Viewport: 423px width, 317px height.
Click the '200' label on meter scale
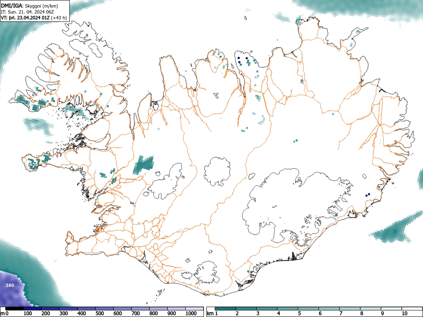46,314
